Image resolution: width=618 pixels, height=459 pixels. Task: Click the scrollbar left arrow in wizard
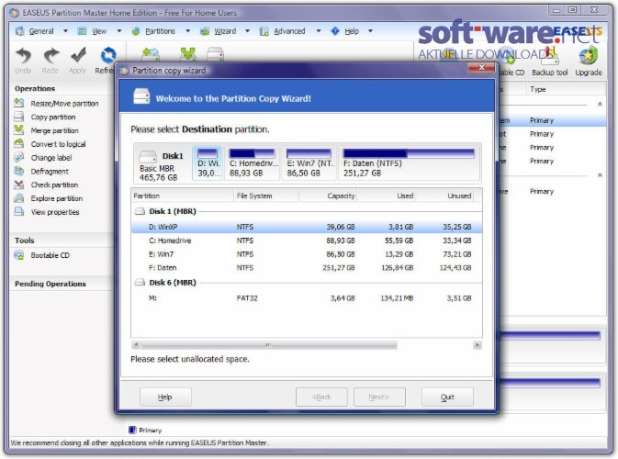(136, 345)
